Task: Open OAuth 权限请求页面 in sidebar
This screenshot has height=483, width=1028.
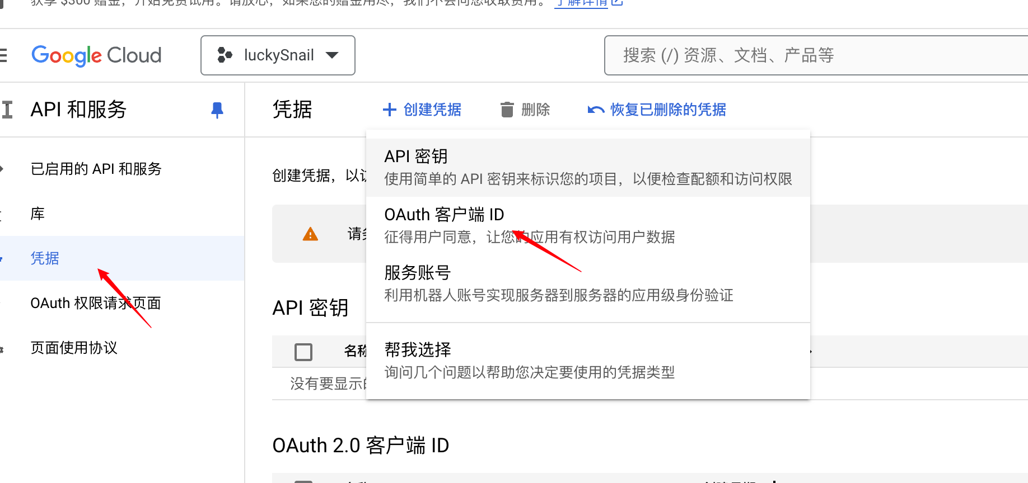Action: [x=96, y=303]
